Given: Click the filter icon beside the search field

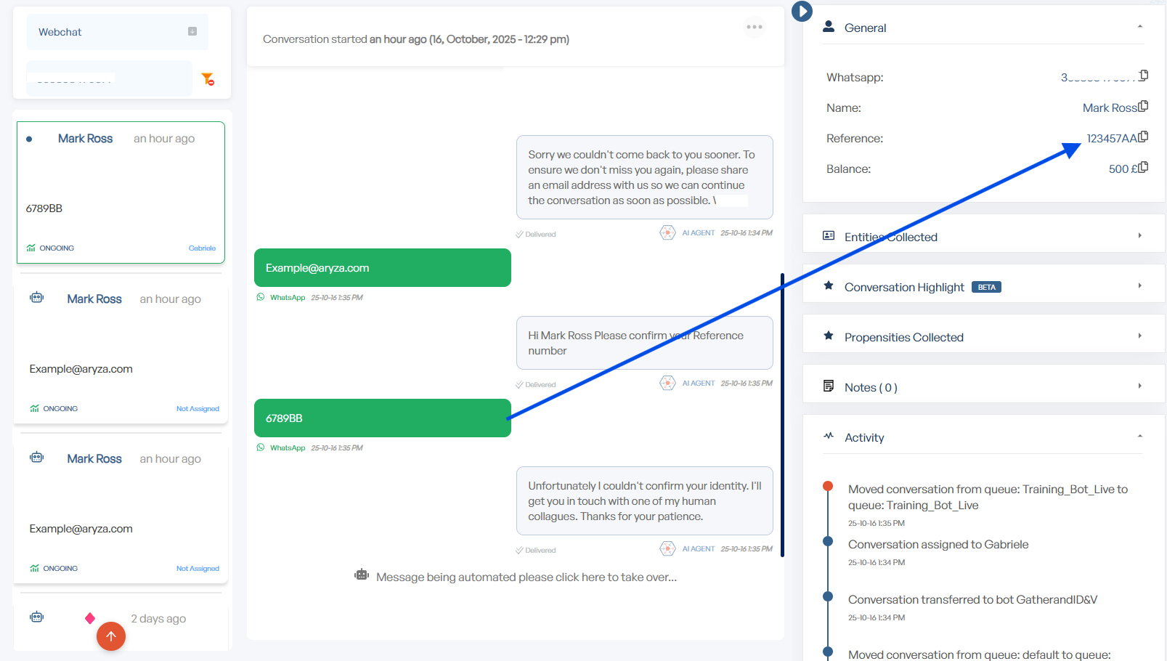Looking at the screenshot, I should (x=208, y=78).
